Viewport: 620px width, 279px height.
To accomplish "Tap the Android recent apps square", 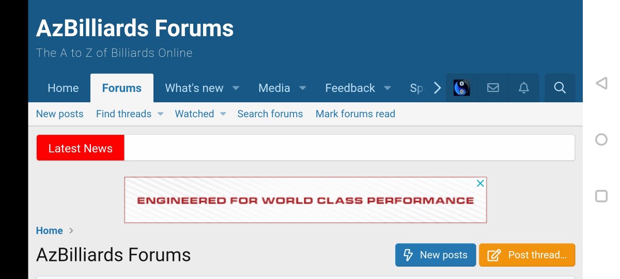I will pyautogui.click(x=601, y=196).
